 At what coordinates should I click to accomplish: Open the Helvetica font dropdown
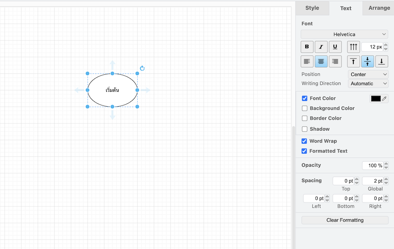[344, 34]
